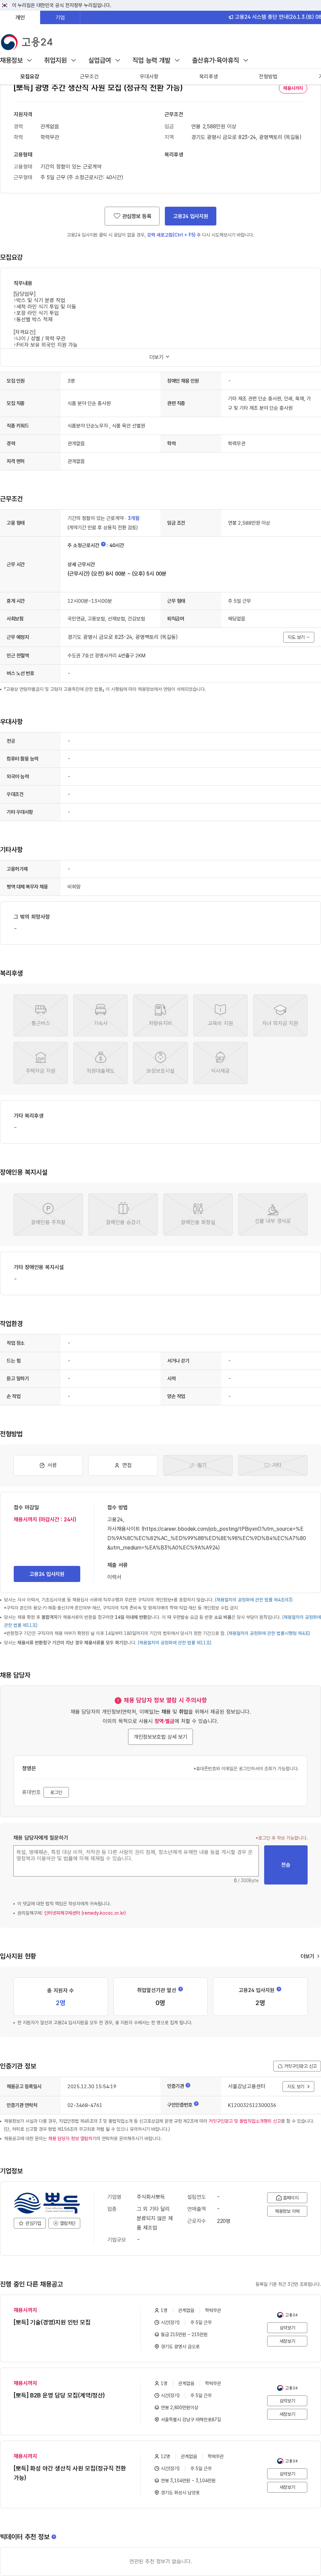
Task: Click 전송 button for question
Action: click(x=286, y=1865)
